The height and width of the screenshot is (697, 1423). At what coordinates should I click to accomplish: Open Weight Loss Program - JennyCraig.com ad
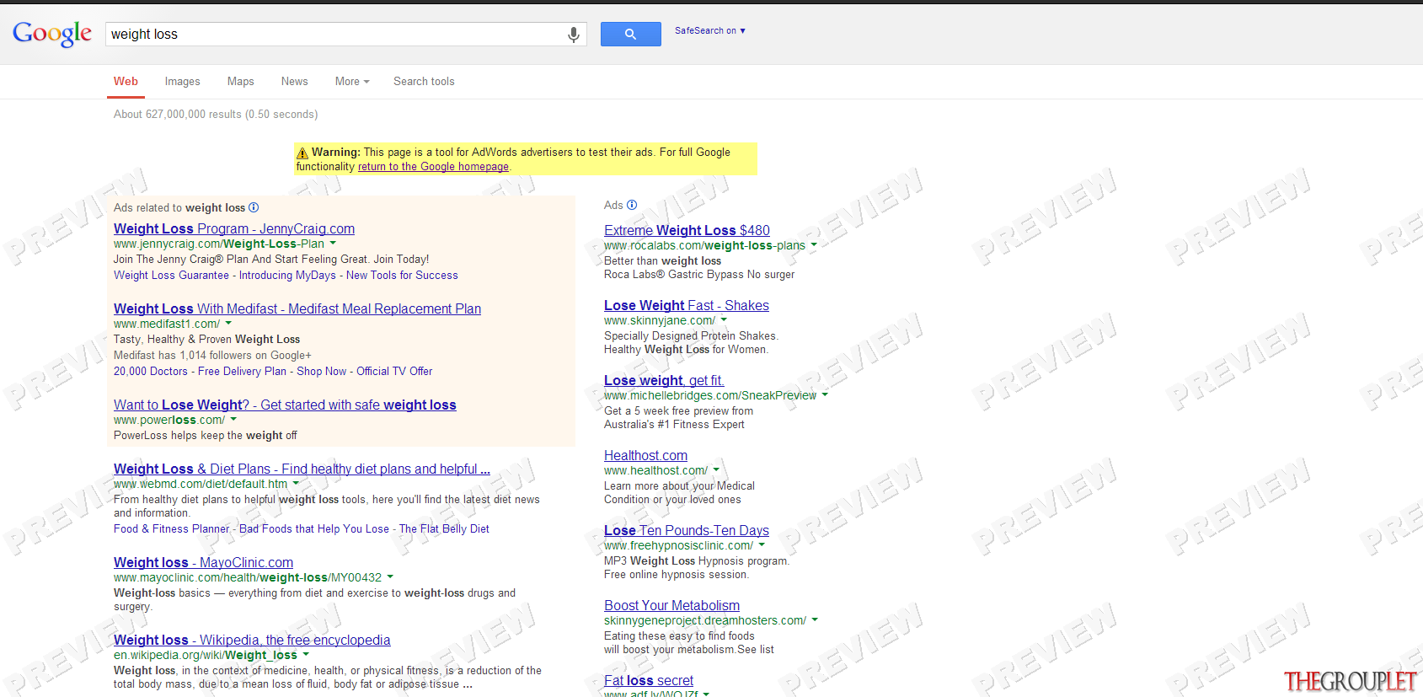tap(234, 228)
